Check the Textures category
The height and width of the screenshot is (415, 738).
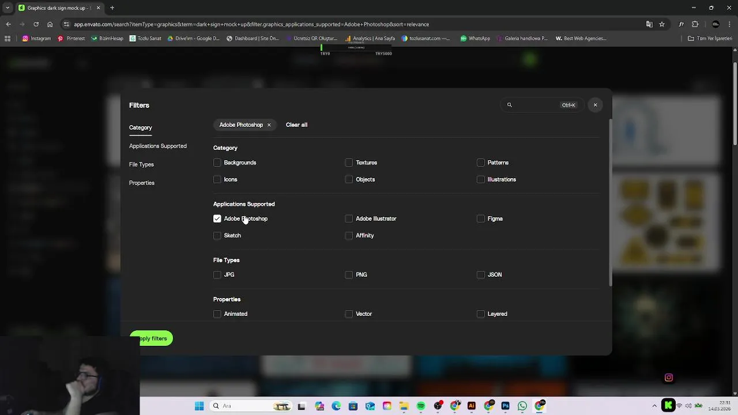(x=349, y=163)
